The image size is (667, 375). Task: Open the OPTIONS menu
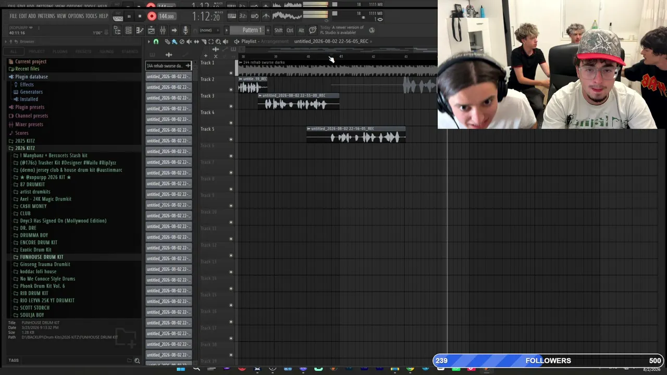[76, 16]
